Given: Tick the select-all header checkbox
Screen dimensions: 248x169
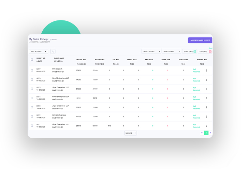Looking at the screenshot, I should [32, 60].
